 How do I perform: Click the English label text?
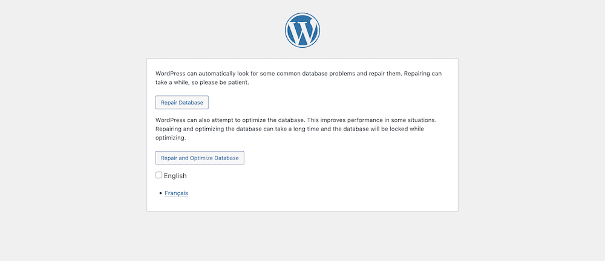point(175,176)
